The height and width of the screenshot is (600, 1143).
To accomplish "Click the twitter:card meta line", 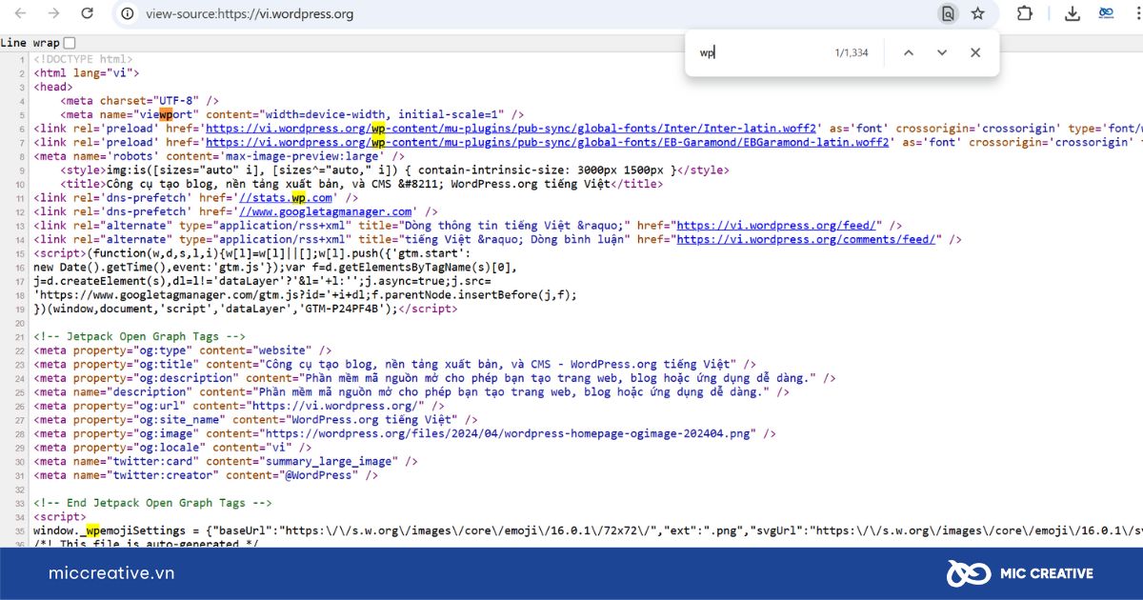I will coord(226,461).
